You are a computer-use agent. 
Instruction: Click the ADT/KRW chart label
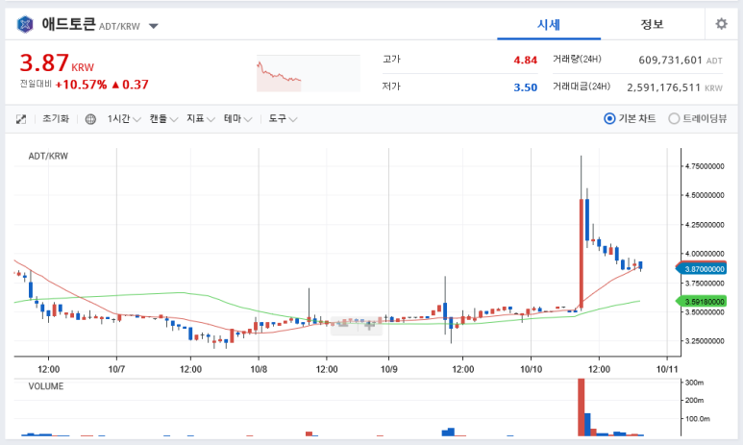[48, 156]
